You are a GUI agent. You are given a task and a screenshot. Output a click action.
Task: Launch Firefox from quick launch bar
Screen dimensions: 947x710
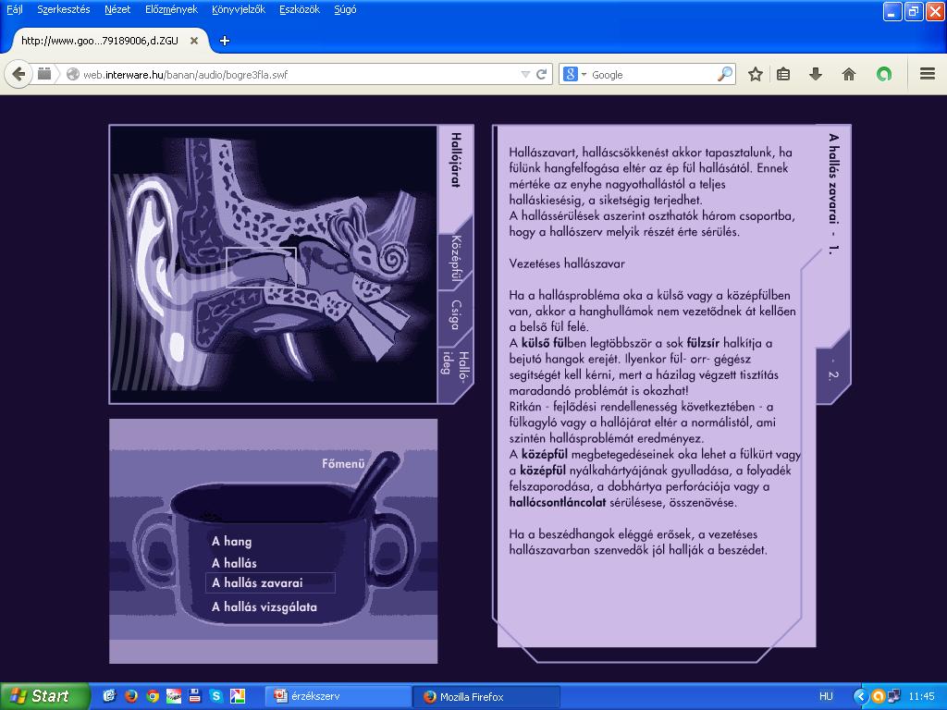tap(131, 696)
